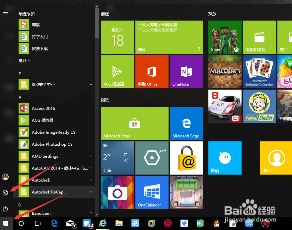Open the calendar tile showing 星期六 18
The width and height of the screenshot is (292, 230).
pos(117,37)
